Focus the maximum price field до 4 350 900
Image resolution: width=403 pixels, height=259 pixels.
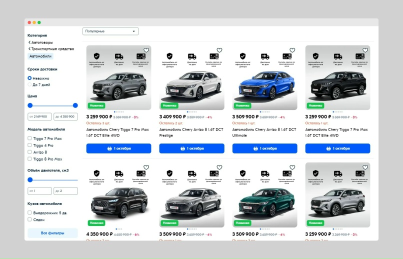65,116
